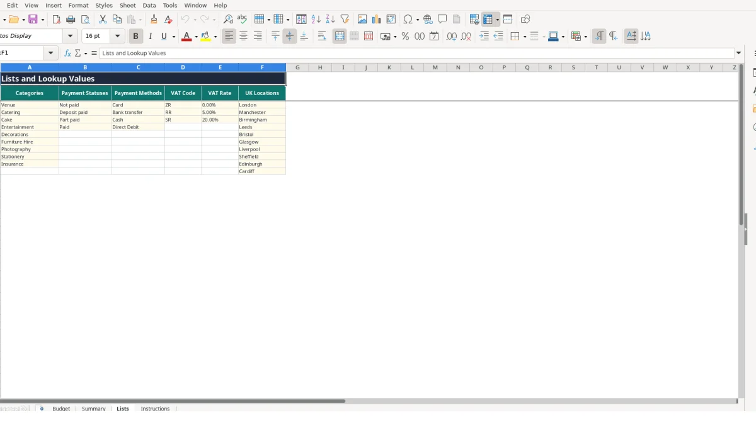Open the Function Wizard
This screenshot has width=756, height=425.
point(67,54)
